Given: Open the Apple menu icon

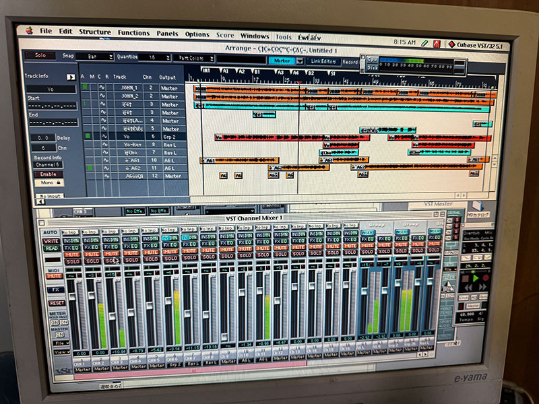Looking at the screenshot, I should (x=30, y=31).
